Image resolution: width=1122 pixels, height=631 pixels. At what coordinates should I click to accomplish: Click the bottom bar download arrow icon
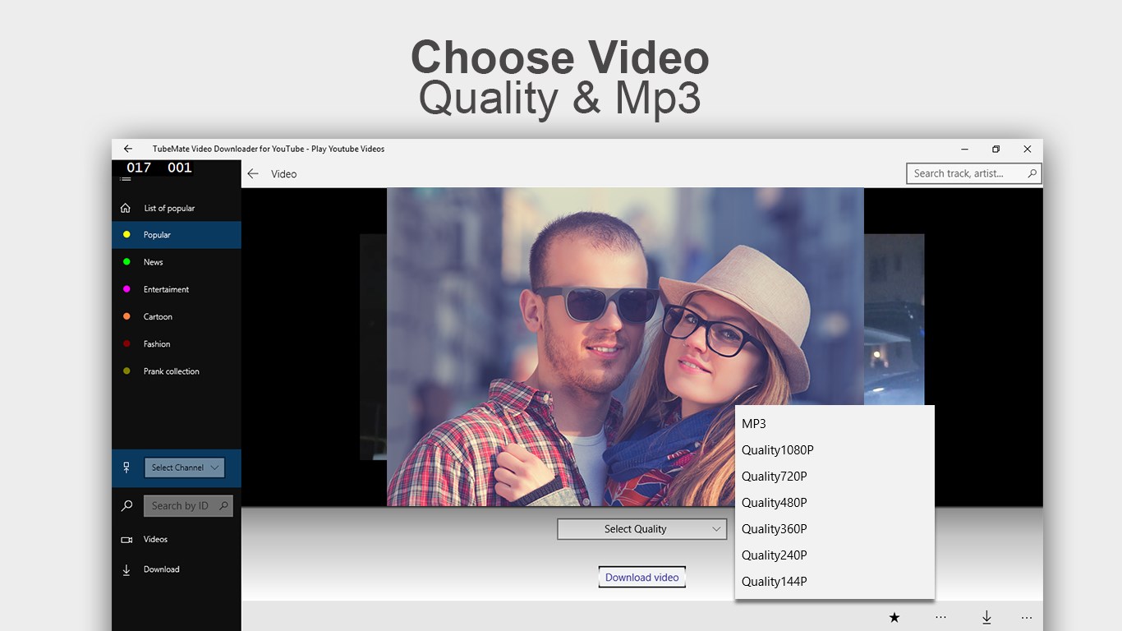(x=987, y=617)
